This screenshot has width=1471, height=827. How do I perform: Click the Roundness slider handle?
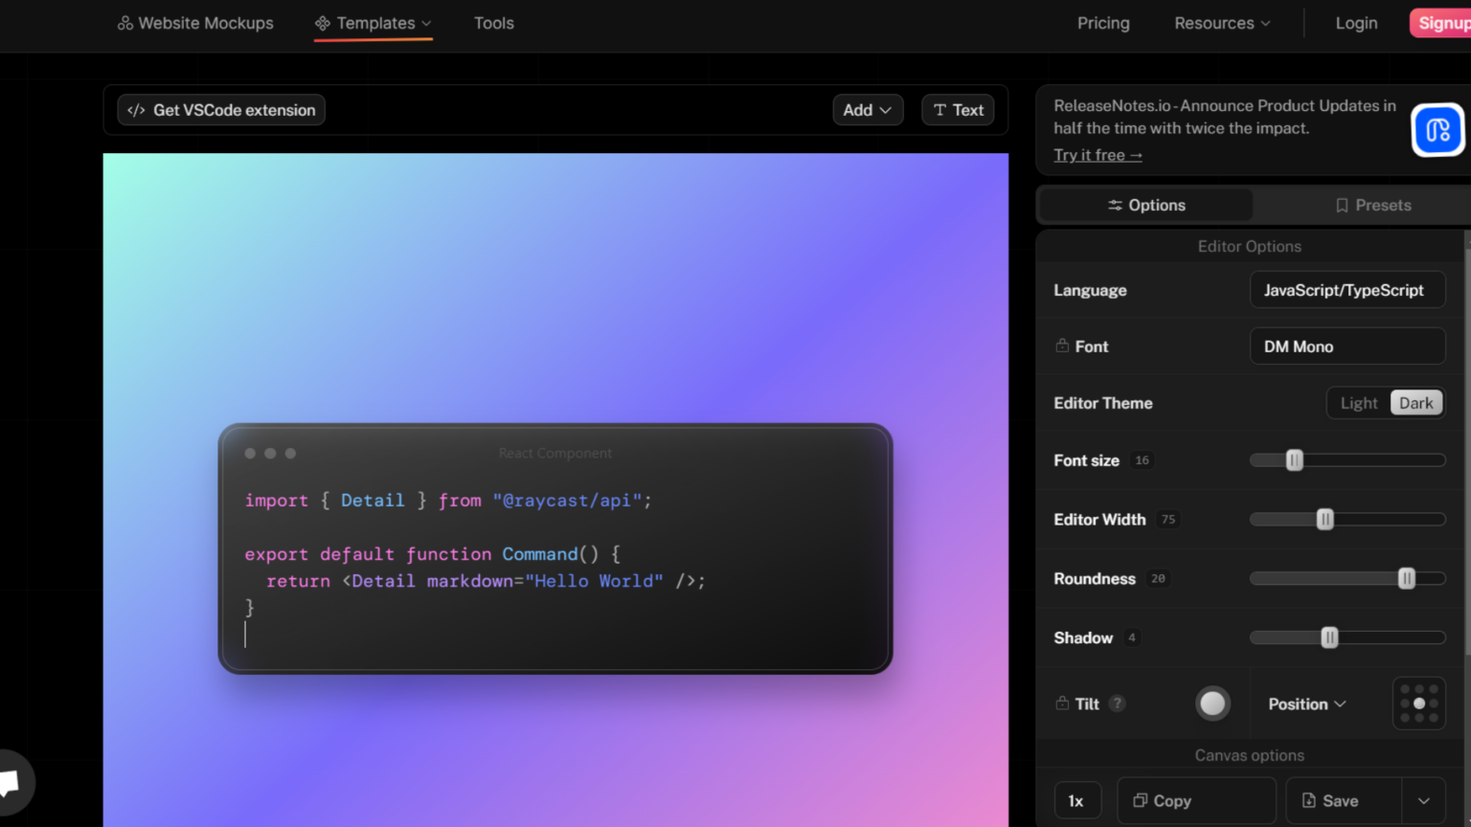click(x=1406, y=578)
